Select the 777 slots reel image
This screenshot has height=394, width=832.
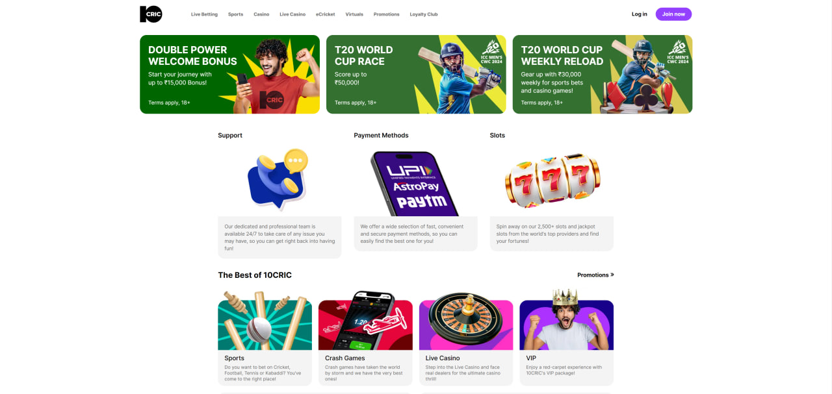(552, 180)
